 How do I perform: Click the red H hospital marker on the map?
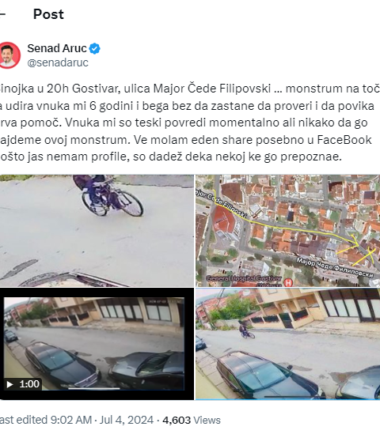coord(288,282)
